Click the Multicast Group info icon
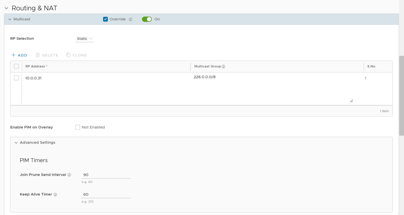Image resolution: width=404 pixels, height=215 pixels. (224, 66)
